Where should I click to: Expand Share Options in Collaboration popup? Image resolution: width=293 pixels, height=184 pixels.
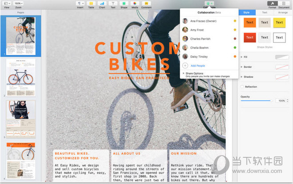click(x=184, y=73)
